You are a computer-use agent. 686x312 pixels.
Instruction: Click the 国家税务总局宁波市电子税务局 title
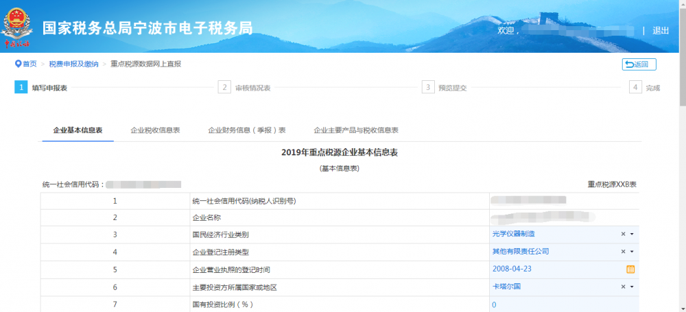(x=147, y=27)
